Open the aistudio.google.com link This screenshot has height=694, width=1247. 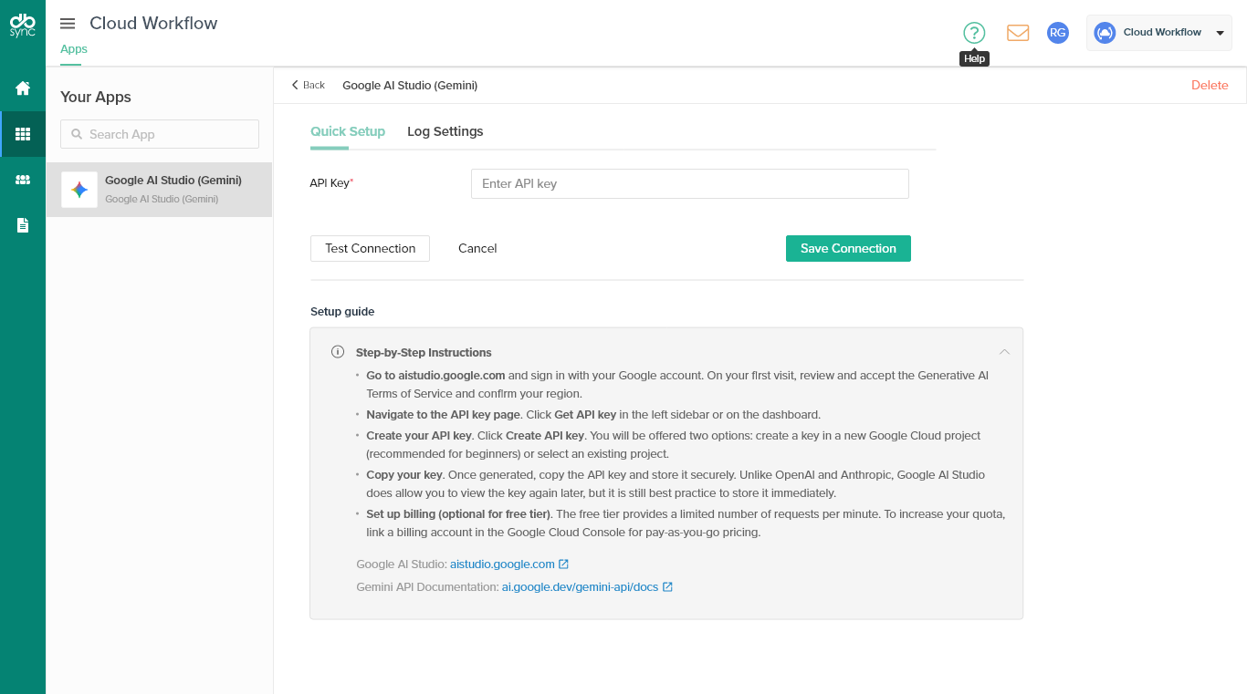[503, 565]
